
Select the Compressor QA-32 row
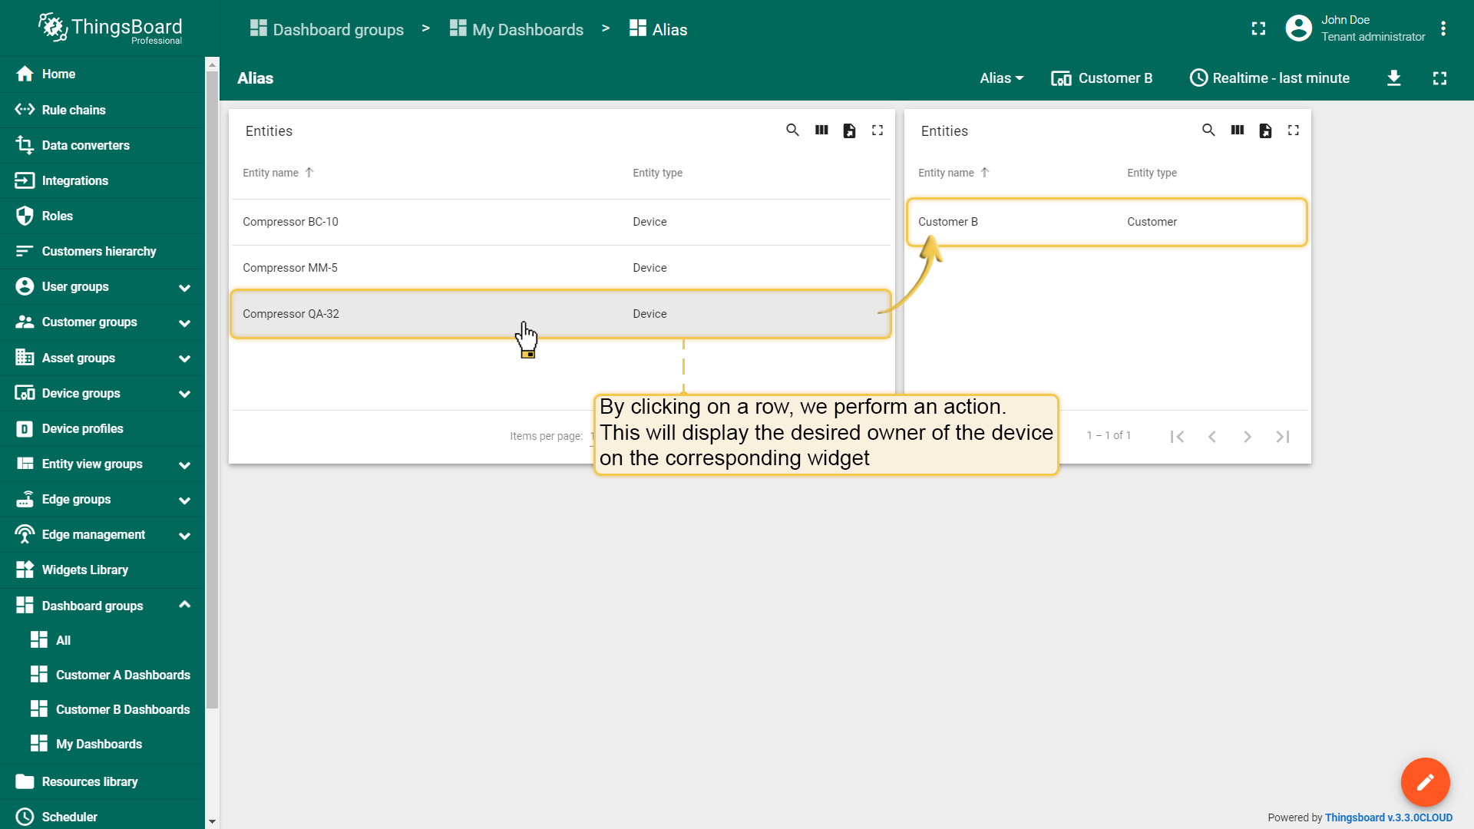tap(561, 314)
